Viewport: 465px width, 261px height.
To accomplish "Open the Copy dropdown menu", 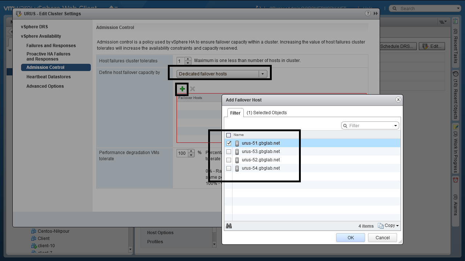I will point(388,225).
